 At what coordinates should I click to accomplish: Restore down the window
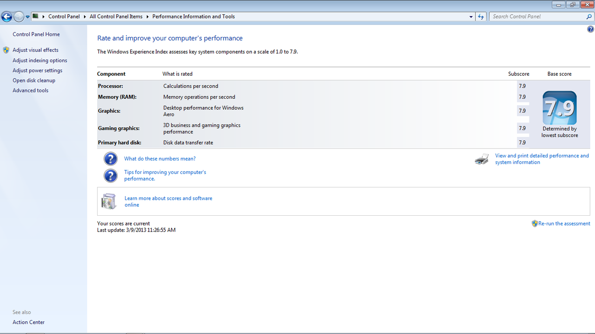click(x=572, y=5)
